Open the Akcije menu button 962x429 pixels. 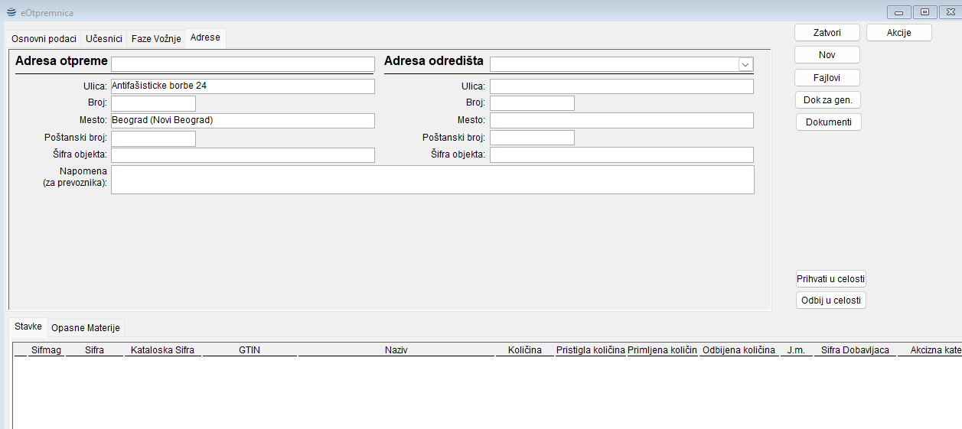pos(898,33)
